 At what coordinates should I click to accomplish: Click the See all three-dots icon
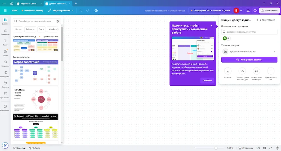[271, 71]
